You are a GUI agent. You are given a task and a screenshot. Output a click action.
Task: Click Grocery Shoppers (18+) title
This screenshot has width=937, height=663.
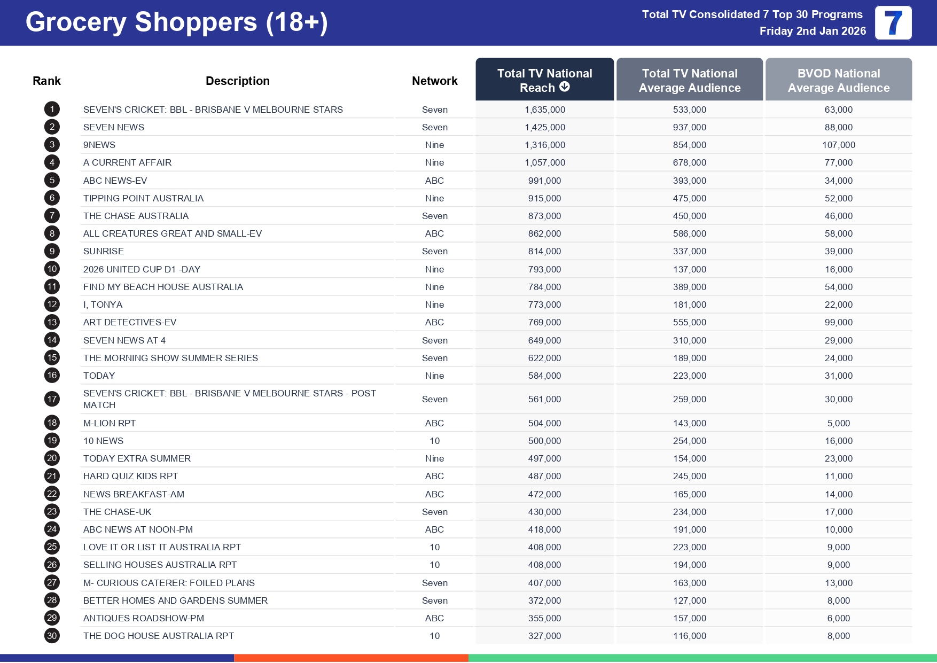coord(176,22)
